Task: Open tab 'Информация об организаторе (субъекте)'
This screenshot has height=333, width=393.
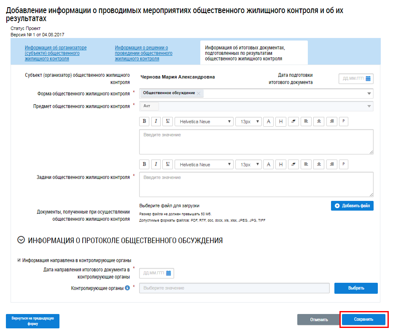Action: [x=56, y=53]
